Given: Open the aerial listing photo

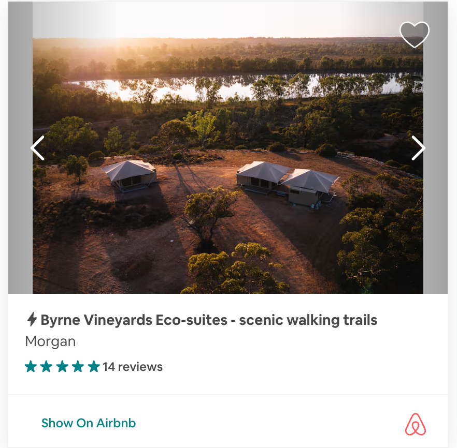Looking at the screenshot, I should [227, 147].
